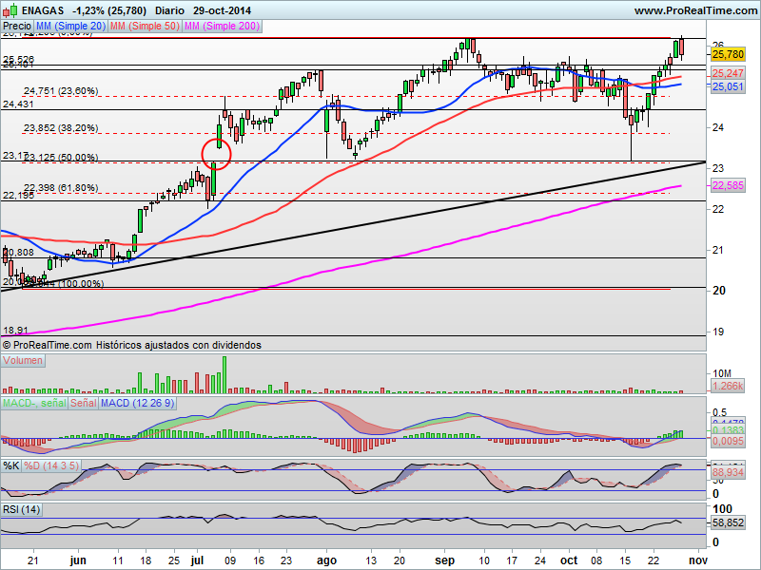The image size is (761, 570).
Task: Click the ENAGAS ticker name in header
Action: tap(43, 10)
